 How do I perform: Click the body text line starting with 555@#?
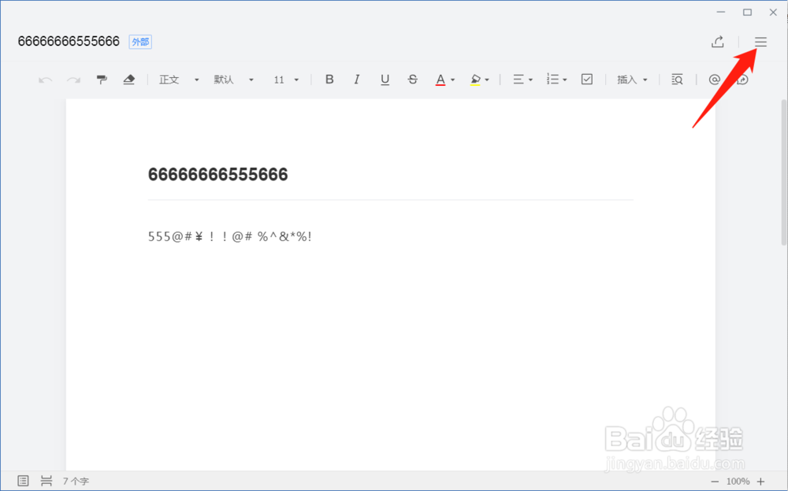(229, 236)
